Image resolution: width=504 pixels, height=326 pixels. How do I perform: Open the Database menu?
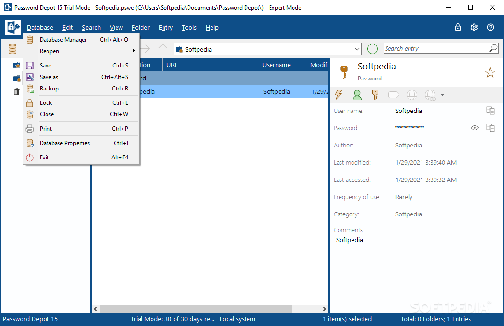pos(40,28)
